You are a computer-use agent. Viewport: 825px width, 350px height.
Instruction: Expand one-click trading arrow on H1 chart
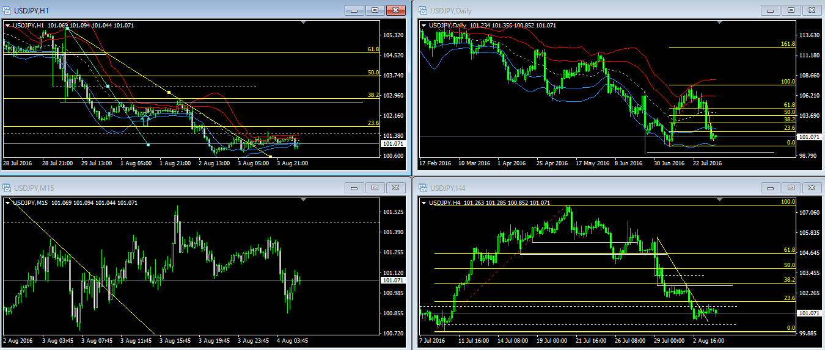tap(8, 26)
